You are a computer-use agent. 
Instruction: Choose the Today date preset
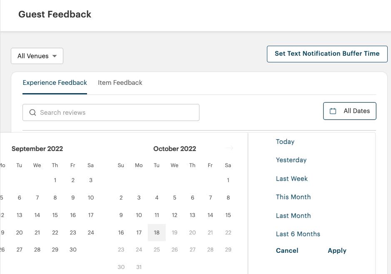[285, 142]
